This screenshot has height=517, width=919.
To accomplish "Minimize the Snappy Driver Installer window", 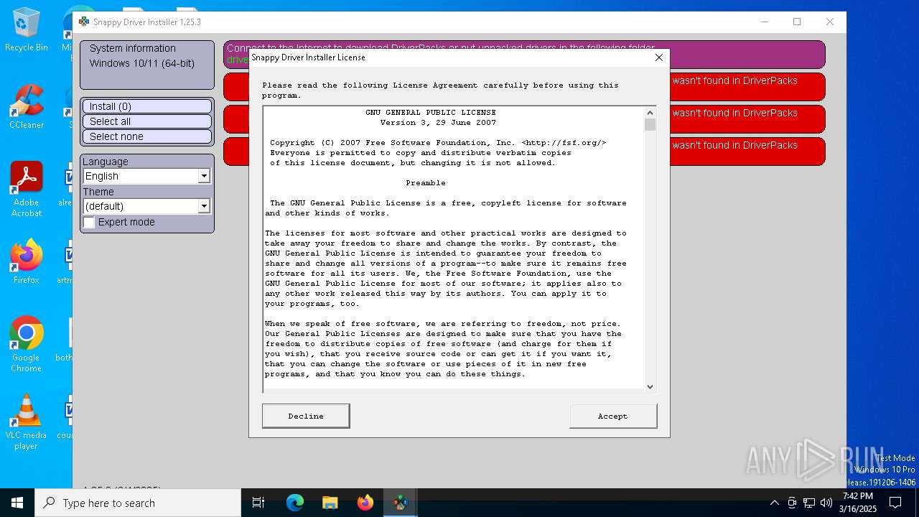I will point(764,22).
